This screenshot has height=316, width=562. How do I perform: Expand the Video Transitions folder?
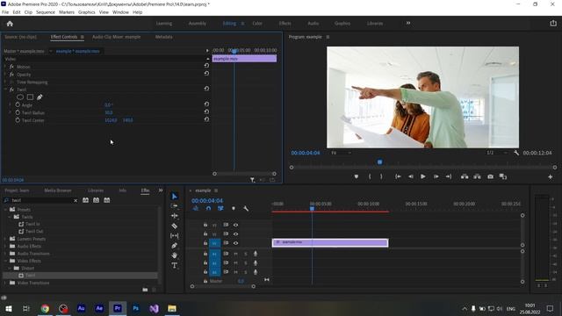(5, 283)
